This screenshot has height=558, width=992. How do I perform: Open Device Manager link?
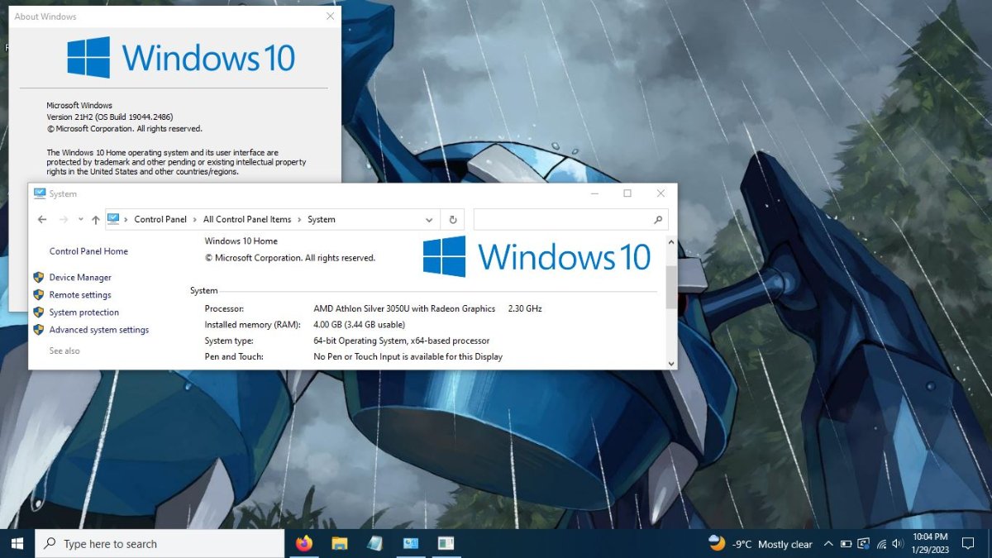point(80,278)
